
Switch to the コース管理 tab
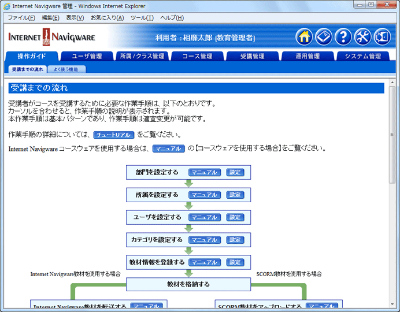197,57
